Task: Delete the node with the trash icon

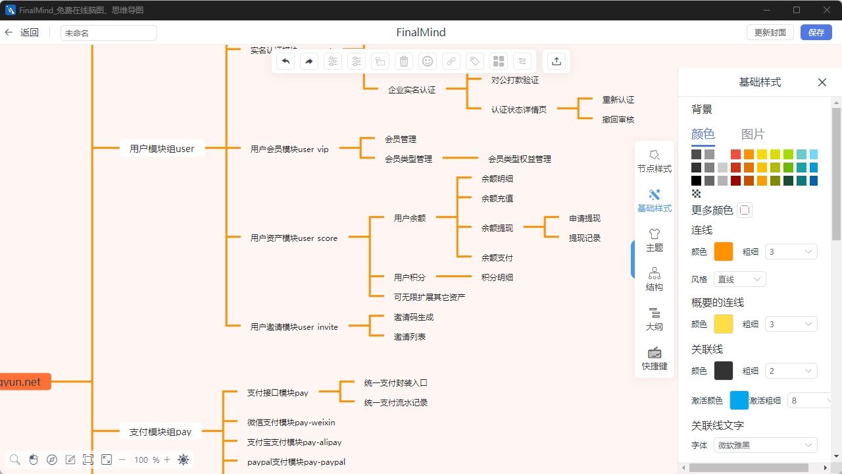Action: (x=403, y=61)
